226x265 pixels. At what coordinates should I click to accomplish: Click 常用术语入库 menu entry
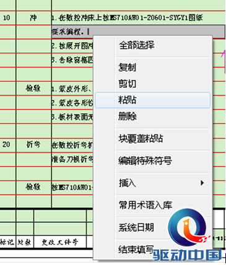click(x=153, y=205)
